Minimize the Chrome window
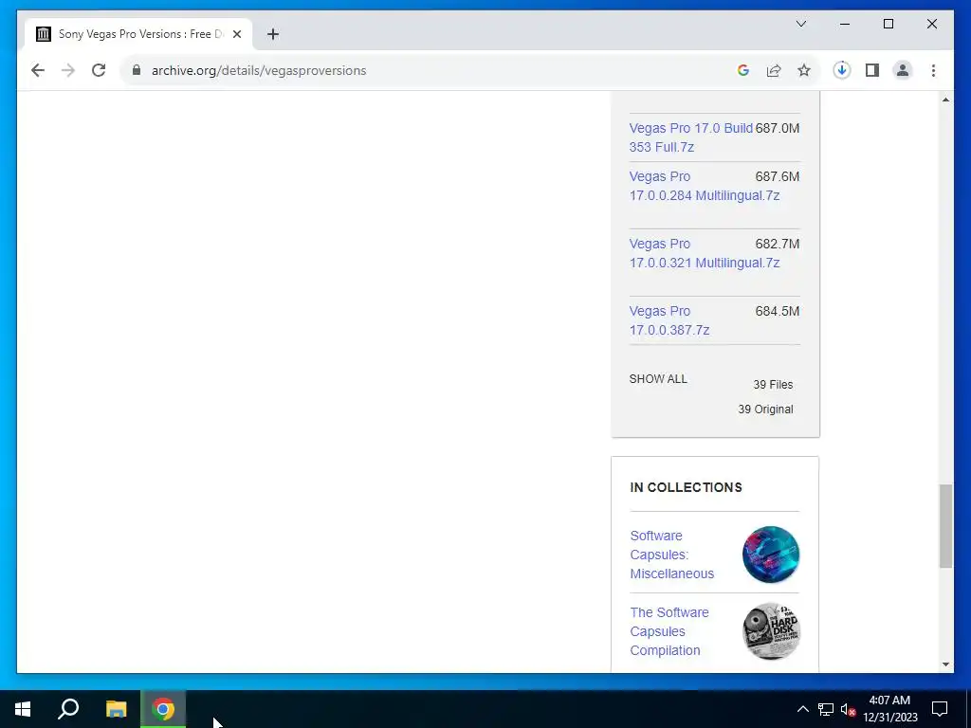 point(845,24)
